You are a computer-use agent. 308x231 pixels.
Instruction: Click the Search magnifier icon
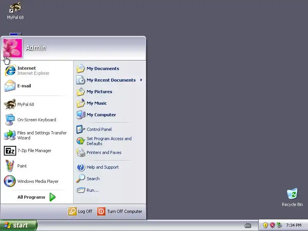coord(80,179)
